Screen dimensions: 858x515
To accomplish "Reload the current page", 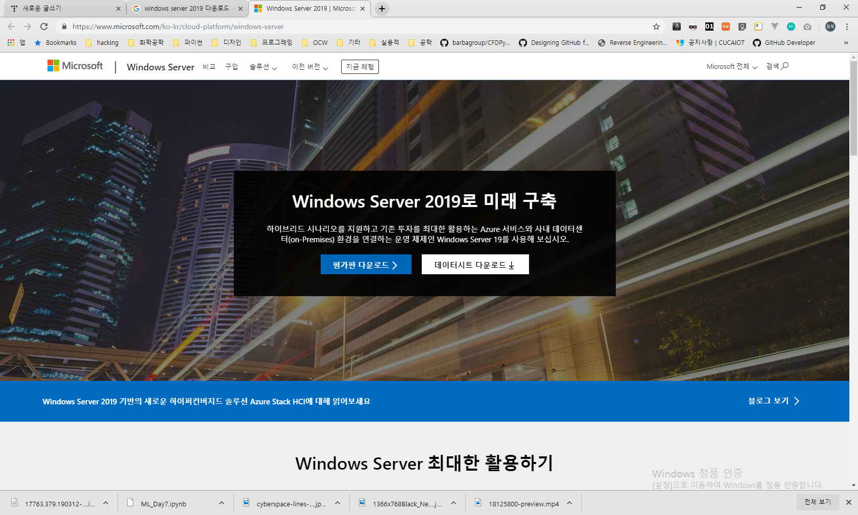I will point(44,27).
